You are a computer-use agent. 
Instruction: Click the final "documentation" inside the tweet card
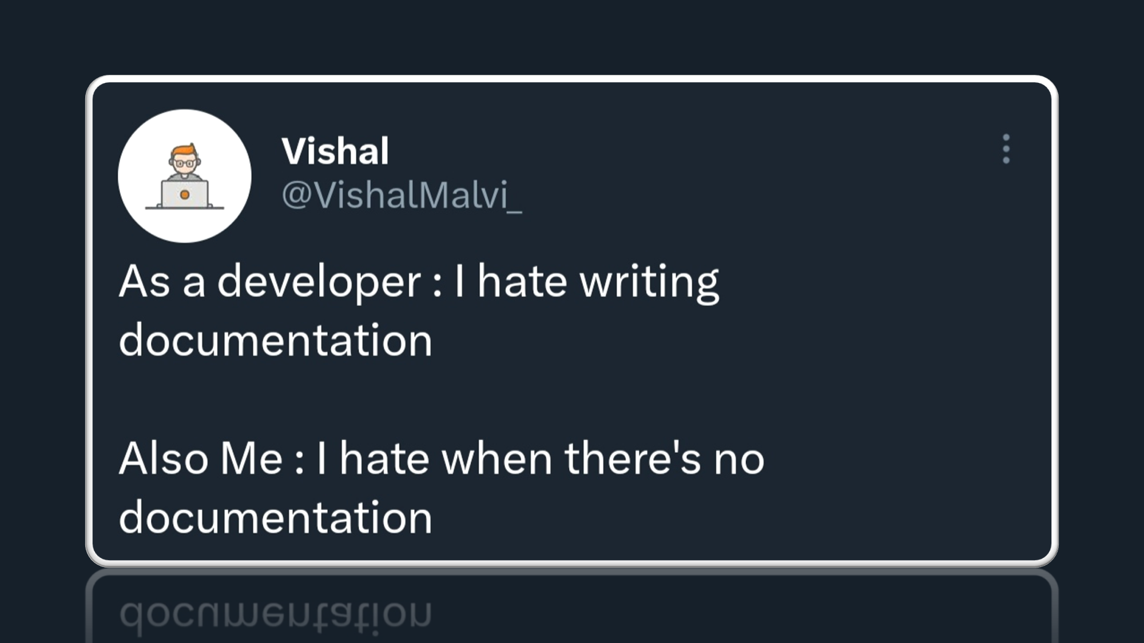point(275,518)
